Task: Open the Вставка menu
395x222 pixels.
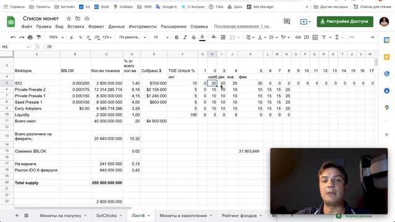Action: pyautogui.click(x=75, y=27)
